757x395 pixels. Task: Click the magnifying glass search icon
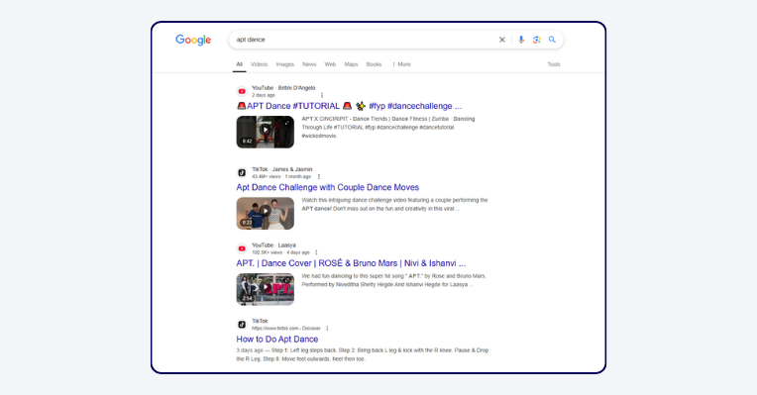click(x=552, y=40)
